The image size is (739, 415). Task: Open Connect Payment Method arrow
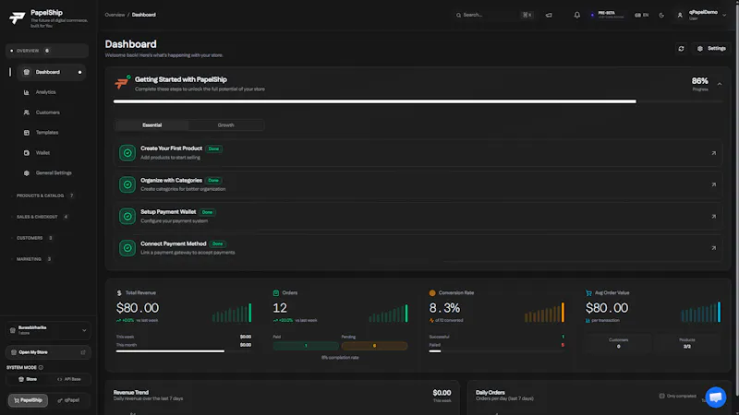pos(713,248)
